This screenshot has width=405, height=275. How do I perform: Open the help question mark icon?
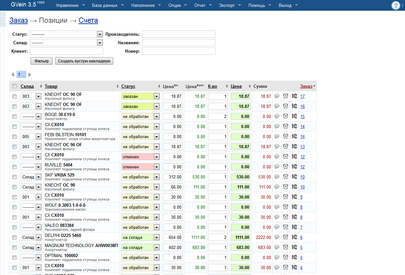tap(396, 6)
